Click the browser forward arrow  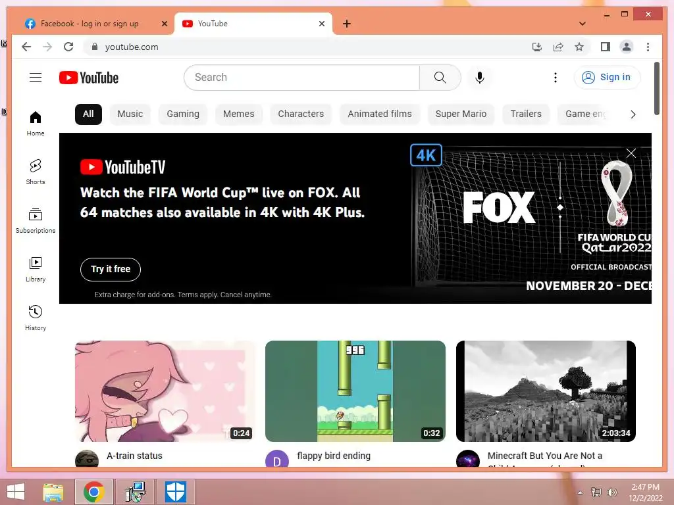47,47
